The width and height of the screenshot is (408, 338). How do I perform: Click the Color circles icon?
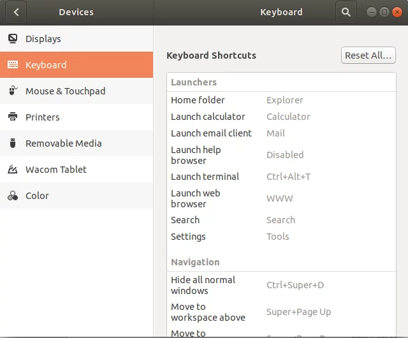pos(13,196)
